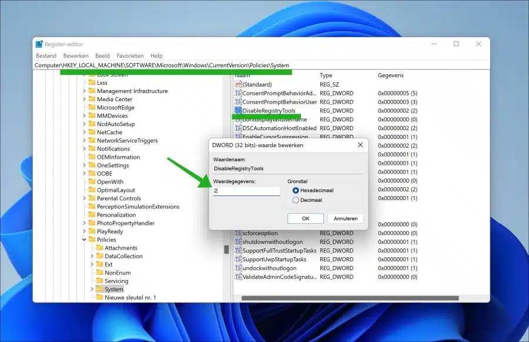This screenshot has height=342, width=529.
Task: Click the DSCAutomationHostEnabled DWORD icon
Action: point(238,128)
